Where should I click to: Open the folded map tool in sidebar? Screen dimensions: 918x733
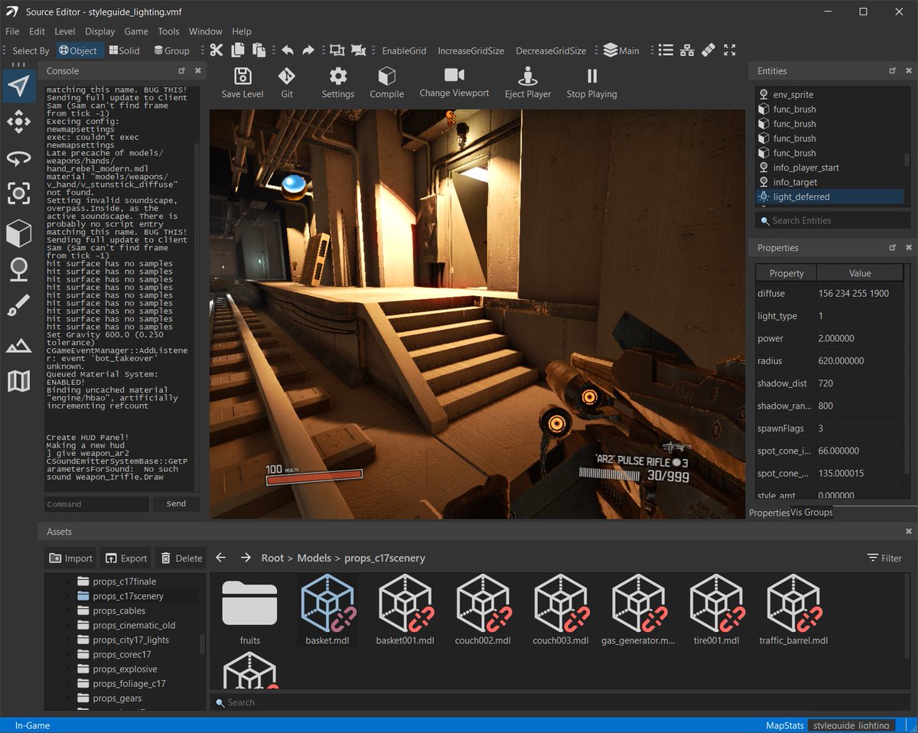[x=19, y=380]
